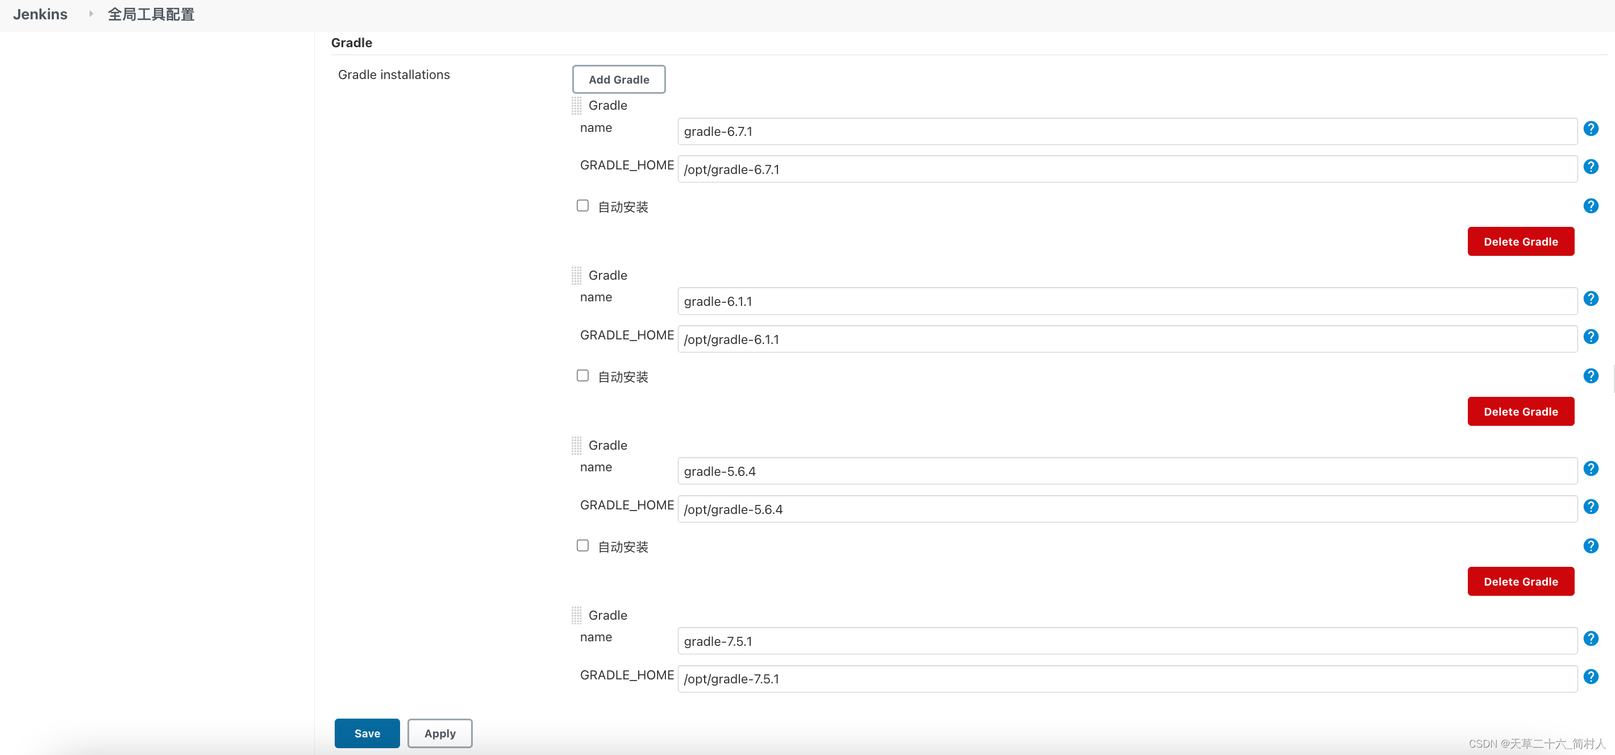Screen dimensions: 1615x755
Task: Open help for /opt/gradle-7.5.1 GRADLE_HOME field
Action: [1591, 677]
